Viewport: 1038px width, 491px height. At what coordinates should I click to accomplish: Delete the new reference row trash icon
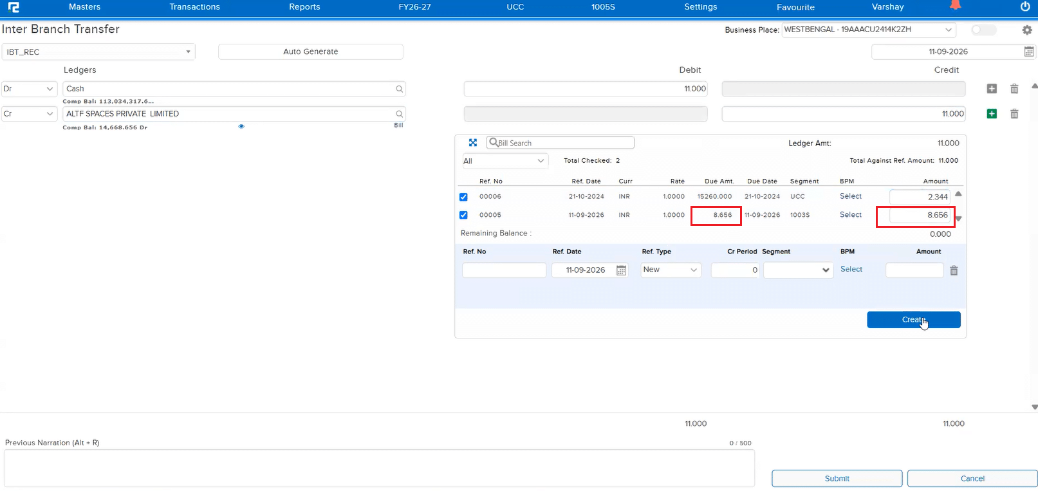954,270
